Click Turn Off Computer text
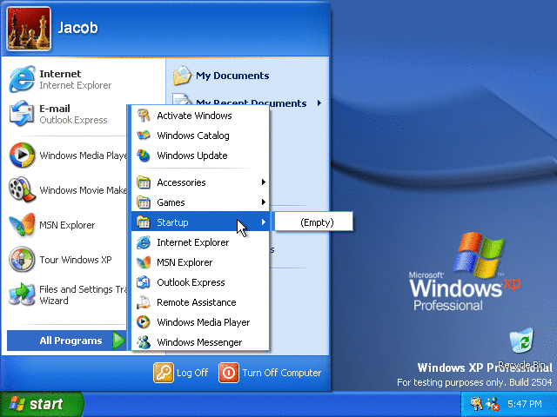 (x=282, y=373)
